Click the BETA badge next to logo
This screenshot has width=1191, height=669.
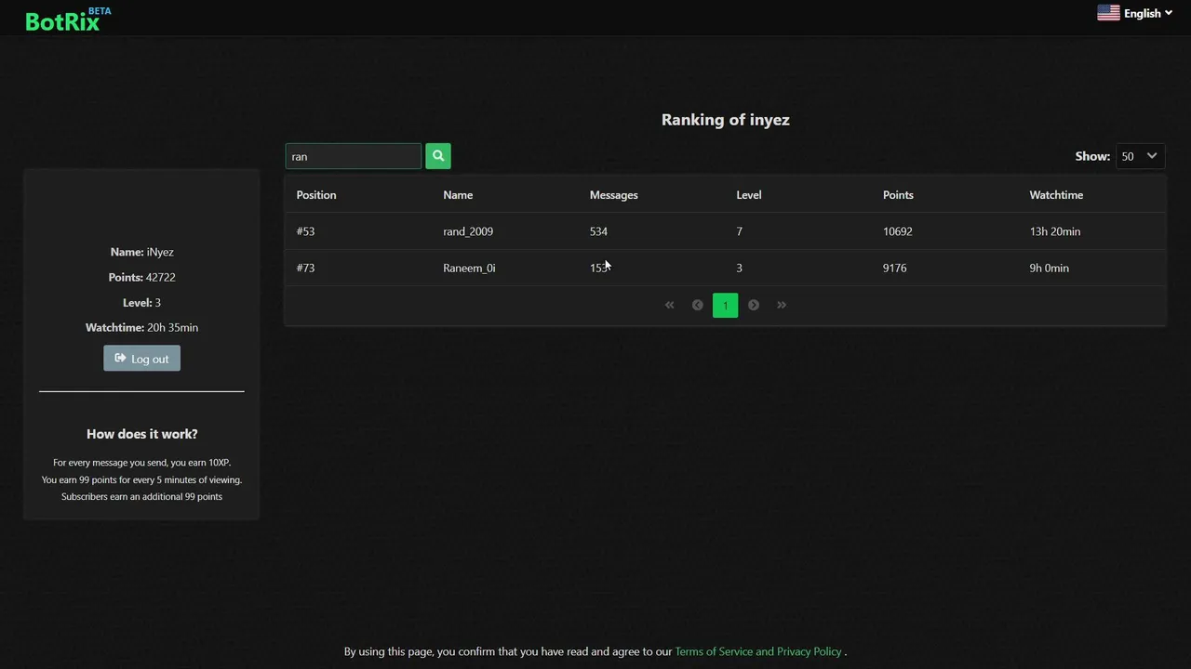100,11
